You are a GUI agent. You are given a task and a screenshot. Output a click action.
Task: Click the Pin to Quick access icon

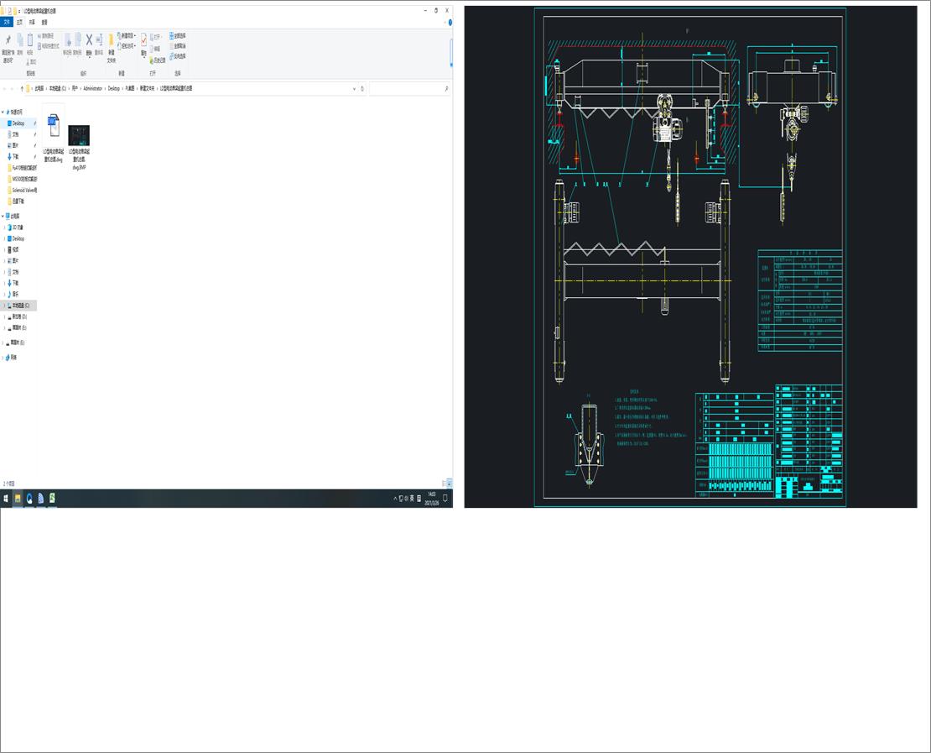click(8, 40)
